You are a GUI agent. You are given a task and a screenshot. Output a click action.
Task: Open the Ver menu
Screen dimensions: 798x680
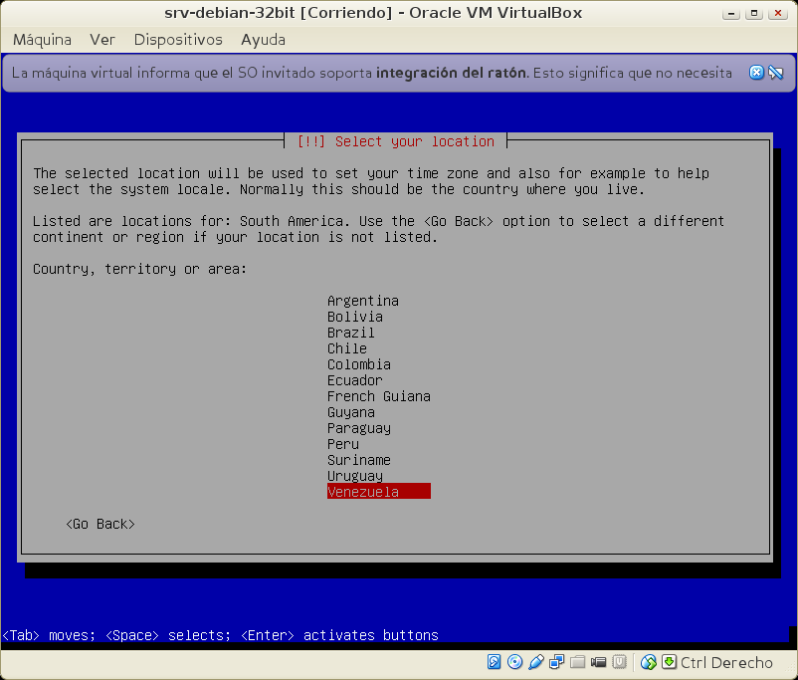tap(102, 40)
